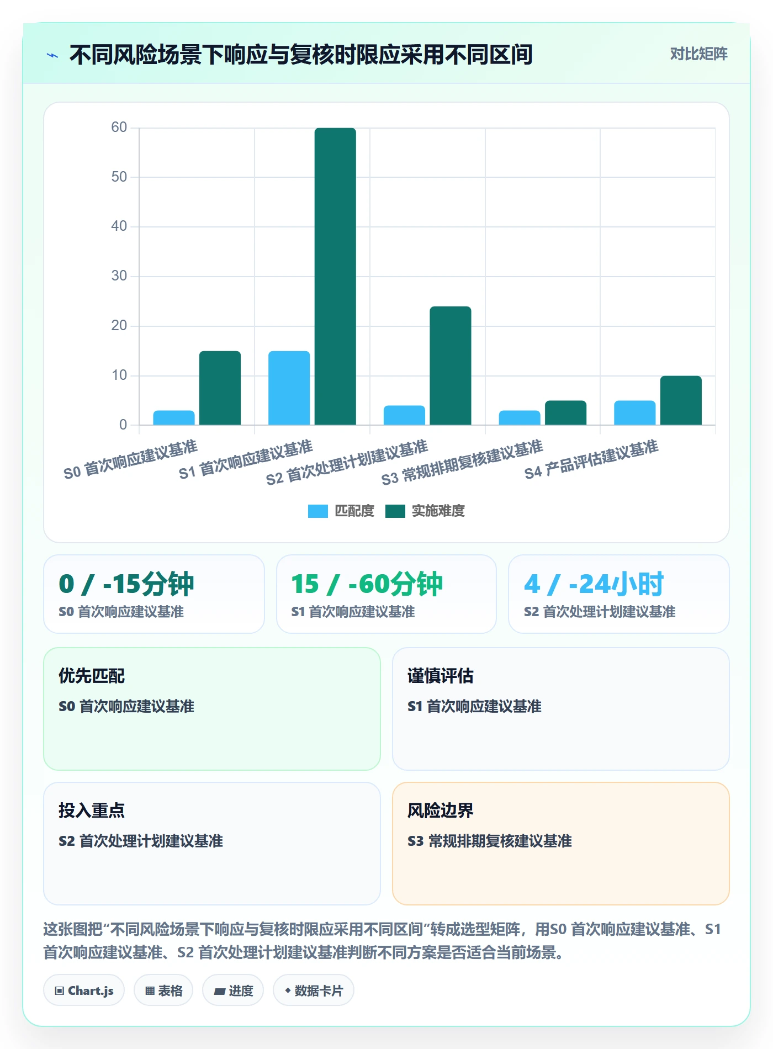
Task: Select the 优先匹配 matrix card
Action: 212,709
